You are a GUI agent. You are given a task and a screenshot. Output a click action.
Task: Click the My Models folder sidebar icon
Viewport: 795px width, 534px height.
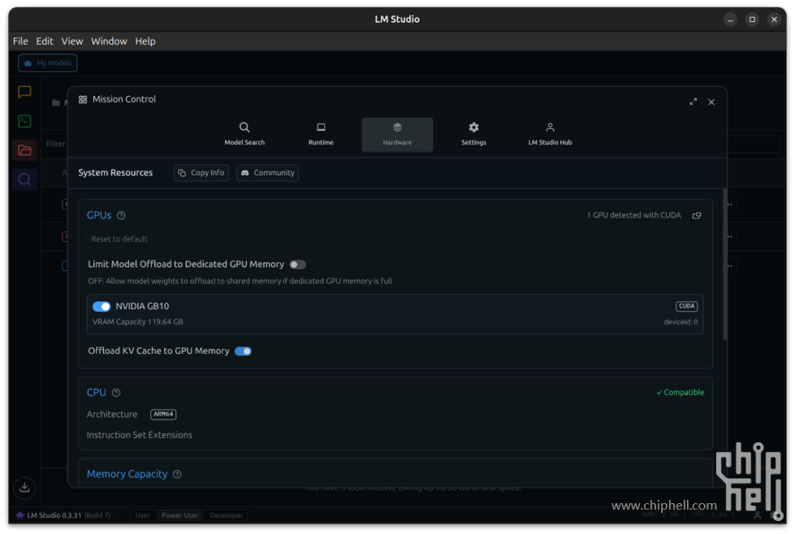(x=24, y=150)
